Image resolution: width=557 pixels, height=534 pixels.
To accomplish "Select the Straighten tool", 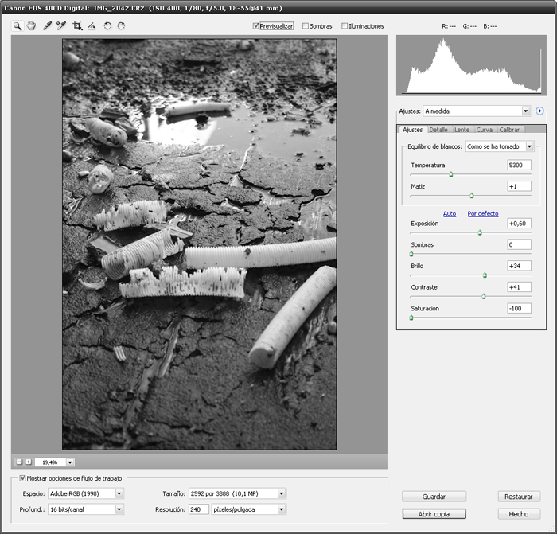I will (x=92, y=26).
